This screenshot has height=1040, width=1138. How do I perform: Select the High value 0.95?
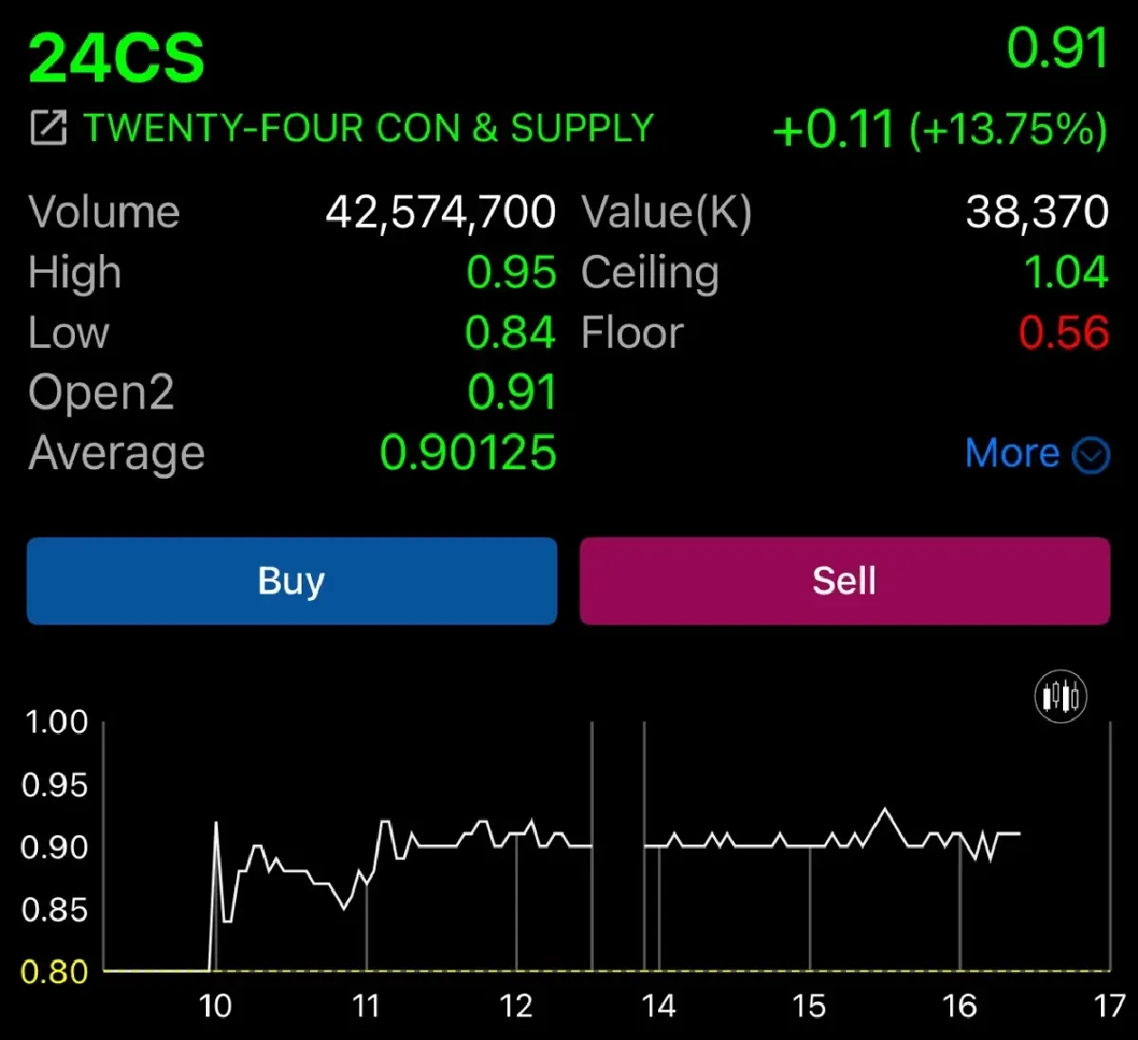513,272
